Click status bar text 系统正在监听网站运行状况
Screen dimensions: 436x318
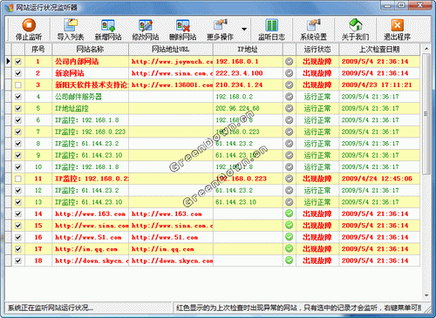(x=51, y=308)
